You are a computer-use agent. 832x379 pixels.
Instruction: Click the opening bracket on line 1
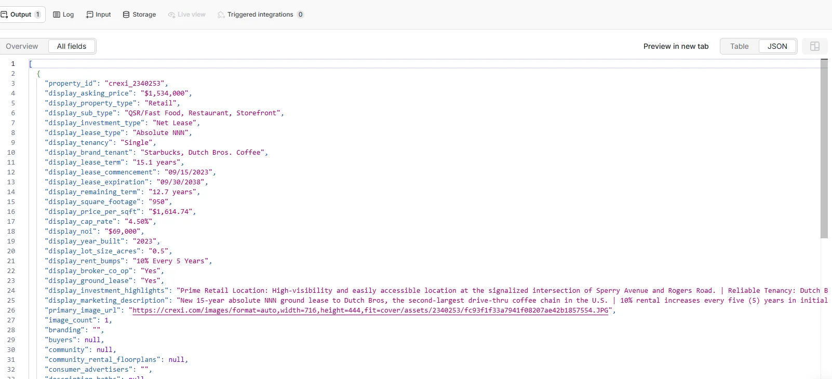click(31, 64)
